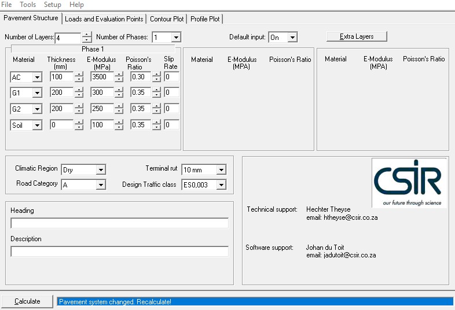Increase the G2 layer thickness value
Screen dimensions: 455x310
point(79,106)
